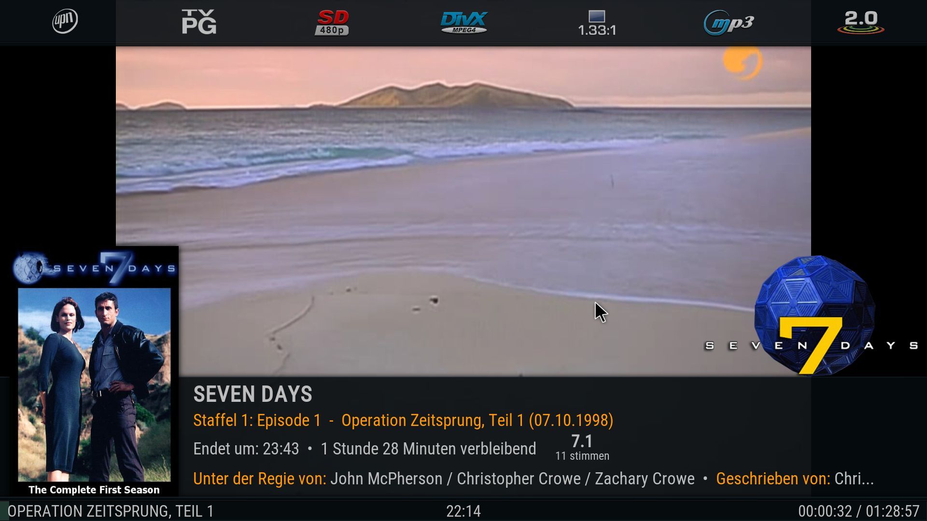Click the 1.33:1 aspect ratio icon
Screen dimensions: 927x521
pos(597,23)
